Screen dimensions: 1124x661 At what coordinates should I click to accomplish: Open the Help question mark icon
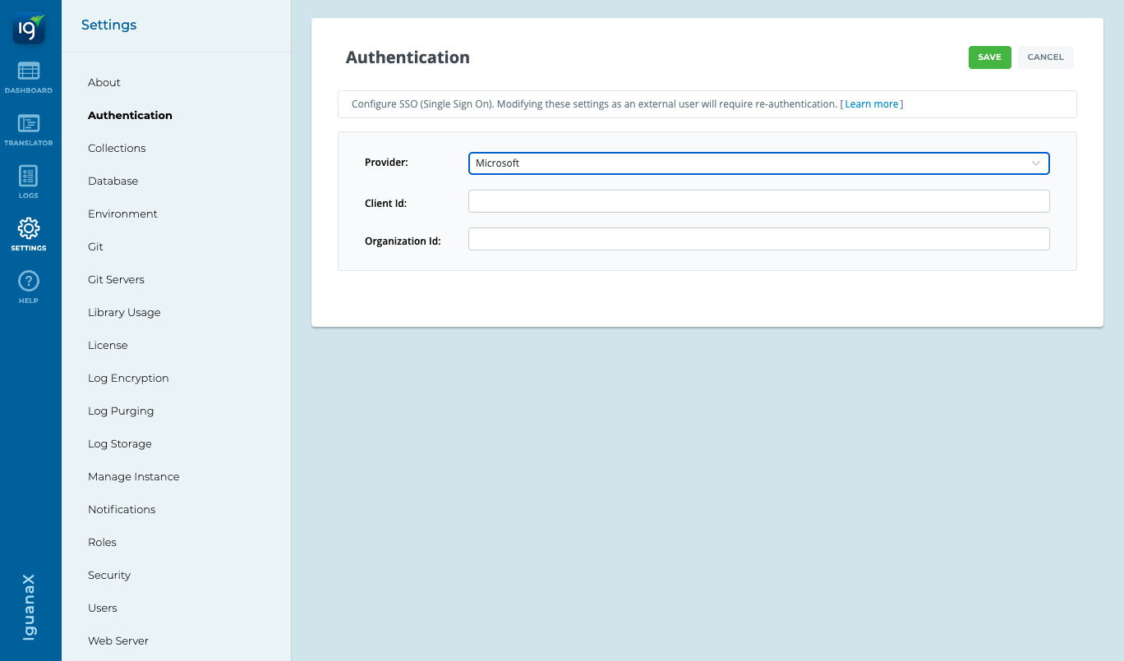click(x=29, y=282)
